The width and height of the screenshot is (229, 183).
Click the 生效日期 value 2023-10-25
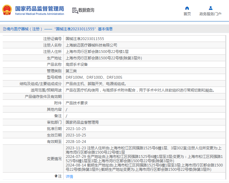coord(76,135)
